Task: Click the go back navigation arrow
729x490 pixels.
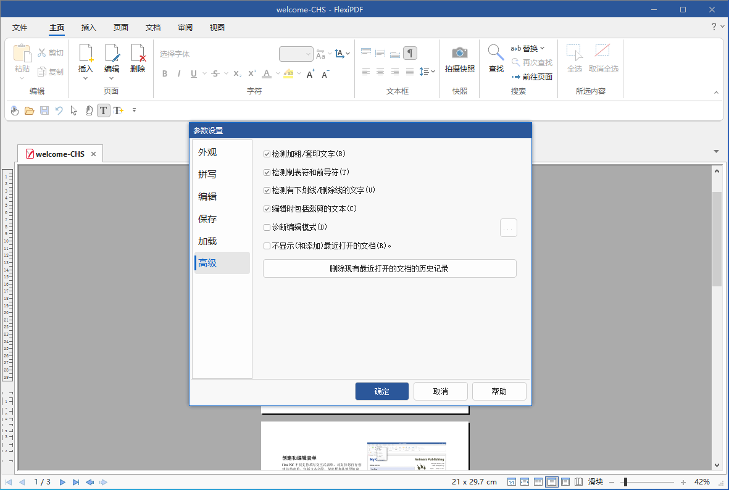Action: tap(90, 482)
